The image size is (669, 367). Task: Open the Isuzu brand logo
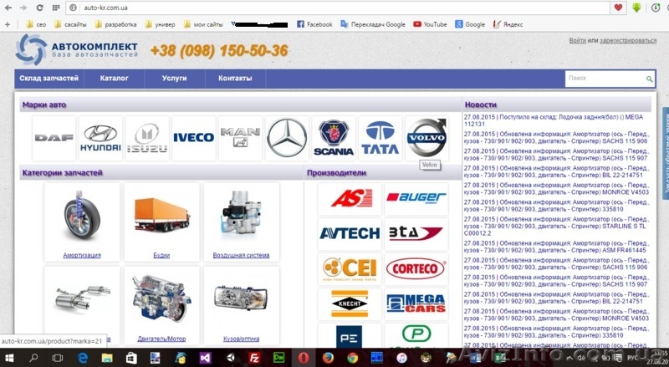pyautogui.click(x=147, y=138)
